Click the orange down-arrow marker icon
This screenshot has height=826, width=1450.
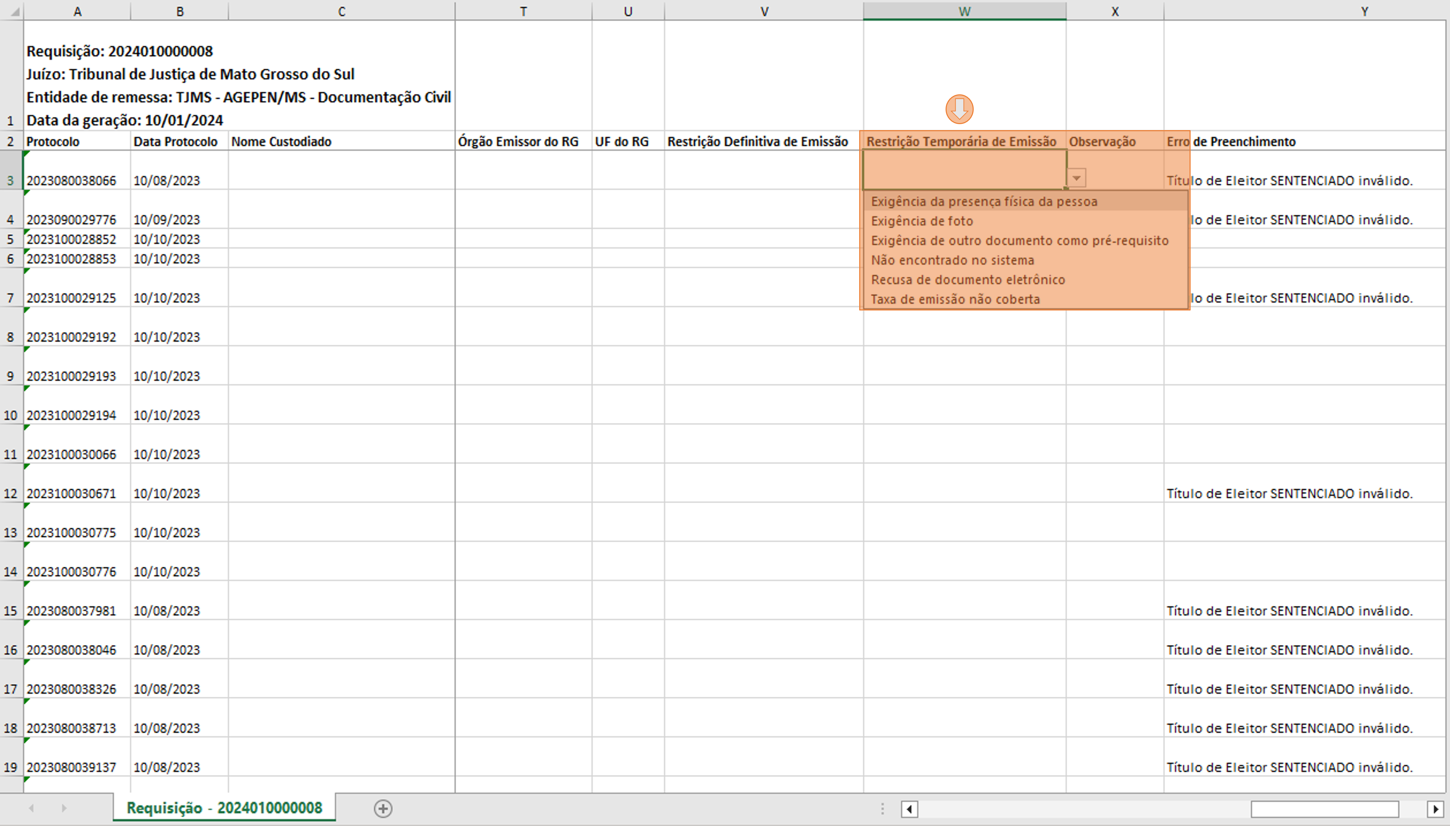959,109
